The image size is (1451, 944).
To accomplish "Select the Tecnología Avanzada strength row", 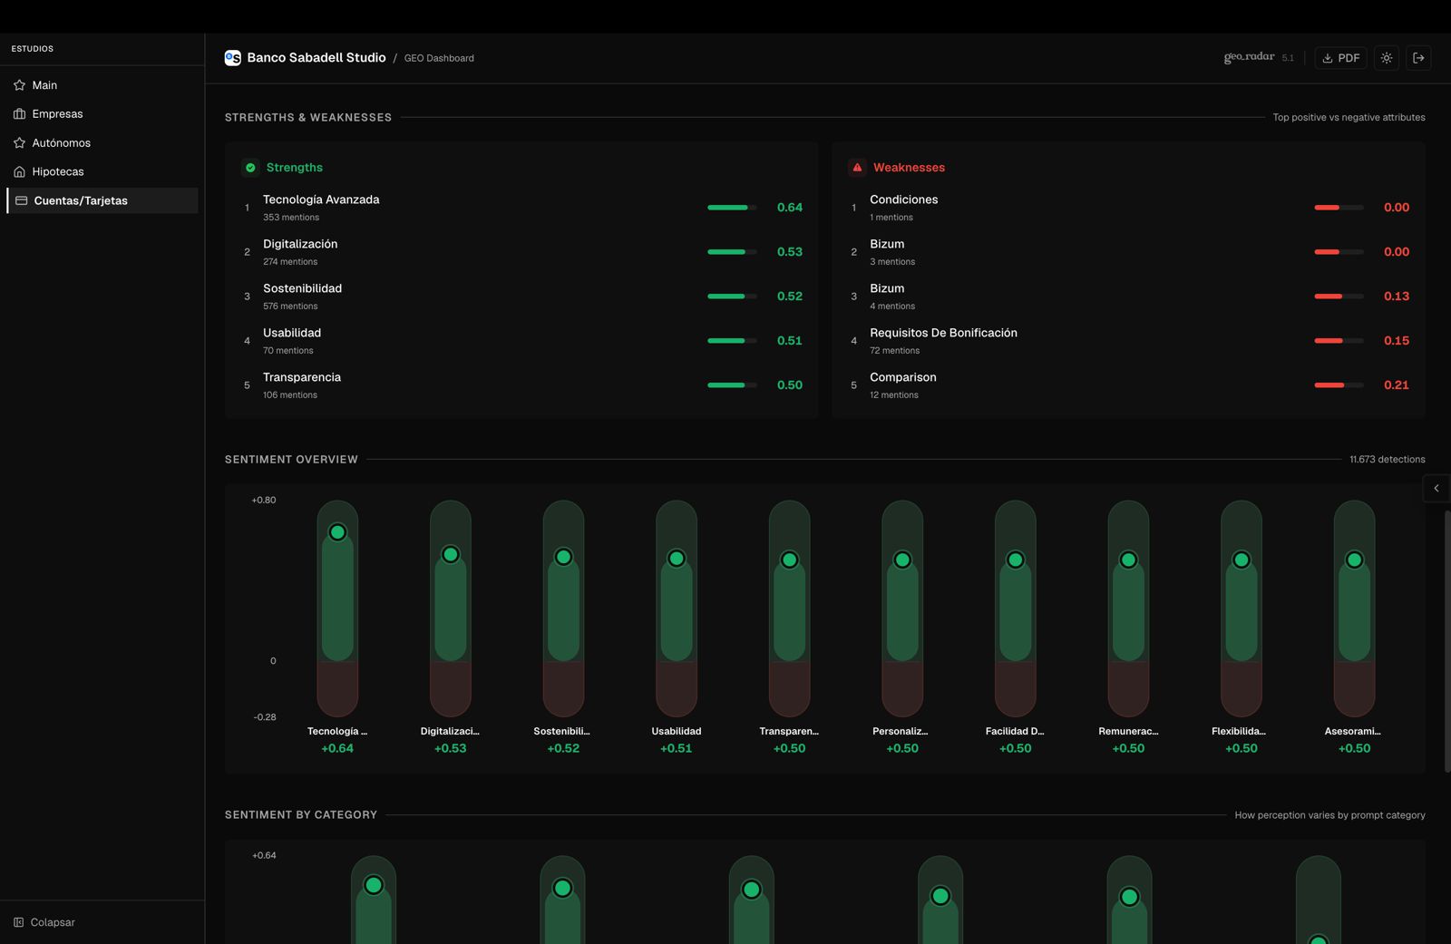I will (x=321, y=207).
